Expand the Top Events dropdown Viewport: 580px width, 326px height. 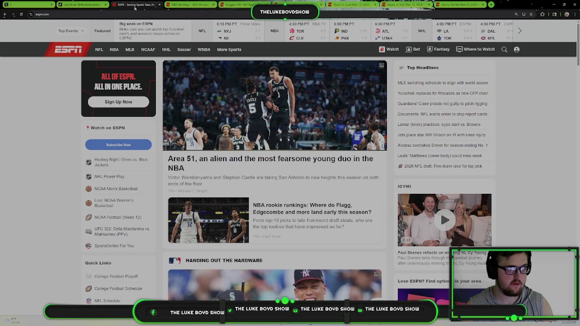(x=71, y=31)
